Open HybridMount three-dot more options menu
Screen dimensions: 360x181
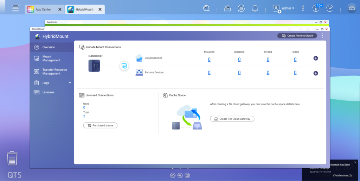[322, 36]
